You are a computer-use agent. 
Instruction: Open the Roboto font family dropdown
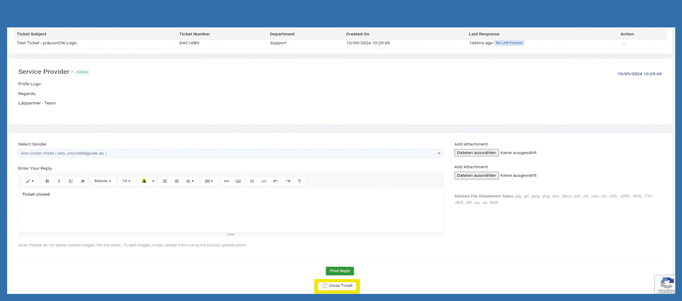tap(103, 181)
